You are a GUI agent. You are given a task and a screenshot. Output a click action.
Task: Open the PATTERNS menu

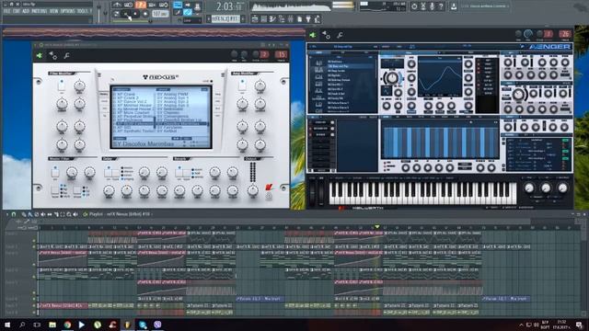click(40, 11)
